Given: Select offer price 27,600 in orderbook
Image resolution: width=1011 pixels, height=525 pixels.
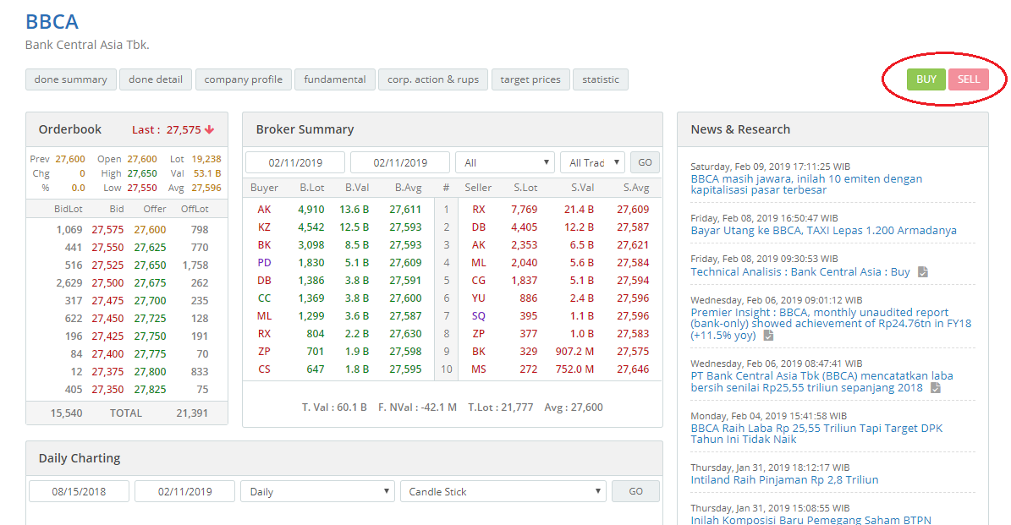Looking at the screenshot, I should [x=151, y=229].
